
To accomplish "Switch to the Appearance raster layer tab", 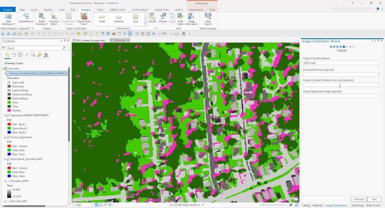I will pos(196,10).
